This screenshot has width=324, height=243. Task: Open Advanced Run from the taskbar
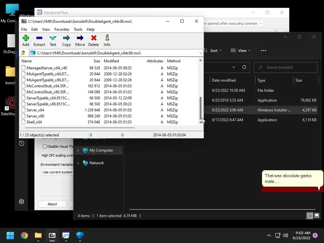coord(66,235)
